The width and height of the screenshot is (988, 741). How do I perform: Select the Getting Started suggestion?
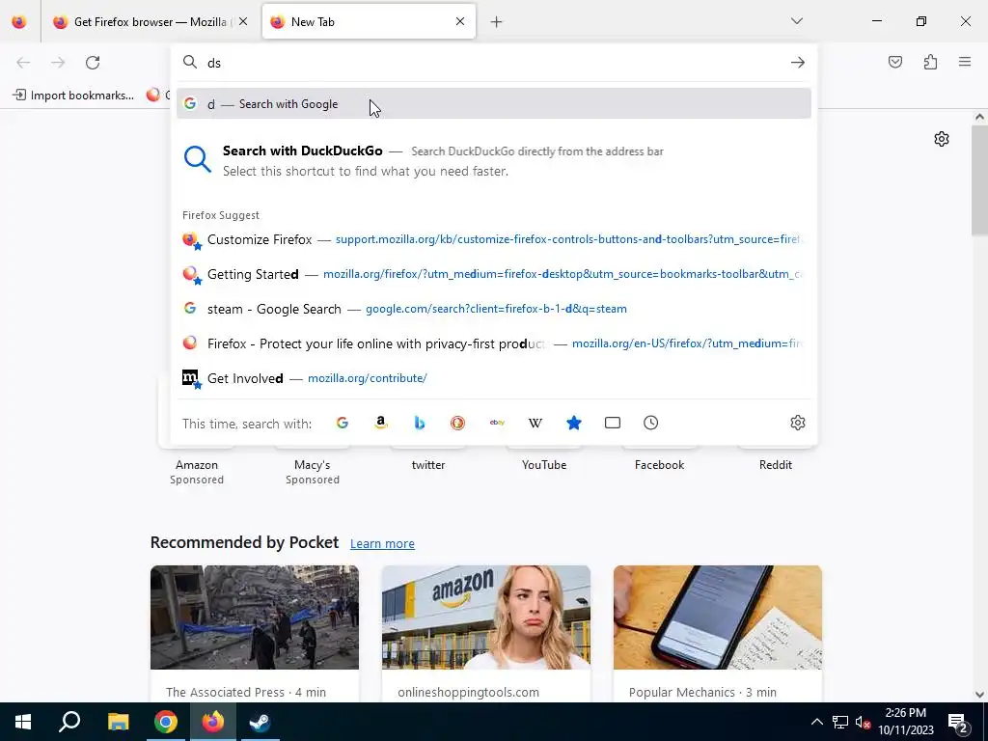click(494, 274)
